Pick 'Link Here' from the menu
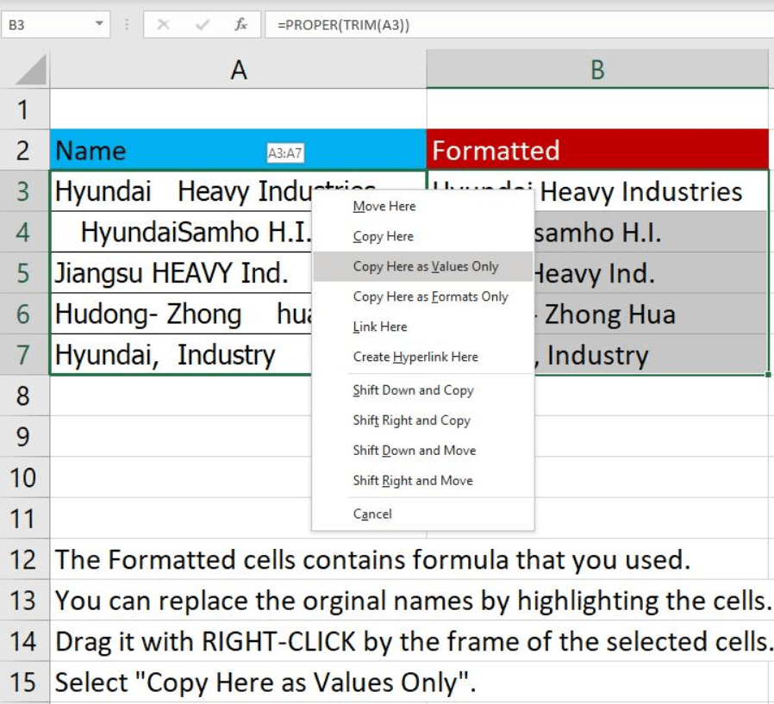Image resolution: width=774 pixels, height=704 pixels. tap(380, 327)
